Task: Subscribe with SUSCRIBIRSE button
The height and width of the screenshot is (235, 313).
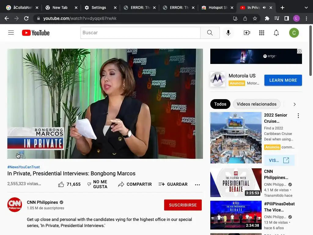Action: (x=183, y=205)
